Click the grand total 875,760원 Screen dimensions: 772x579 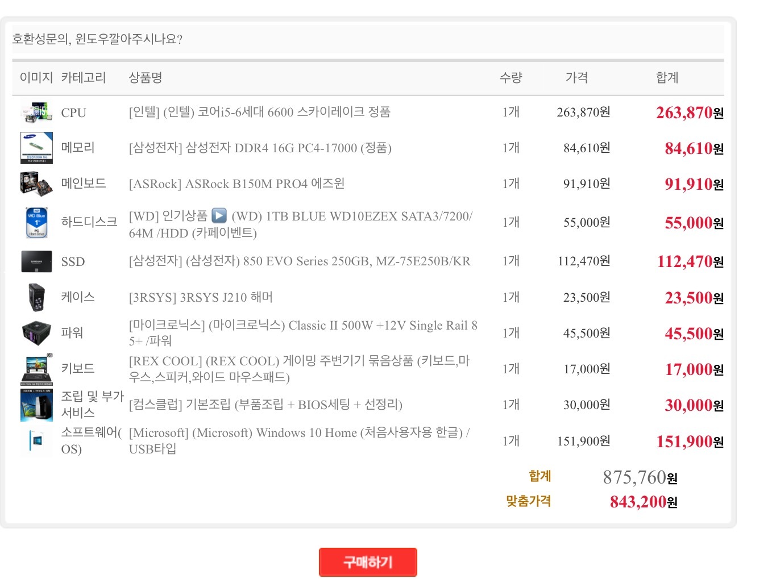(640, 477)
